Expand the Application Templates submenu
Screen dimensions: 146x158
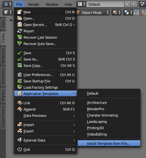pos(46,94)
